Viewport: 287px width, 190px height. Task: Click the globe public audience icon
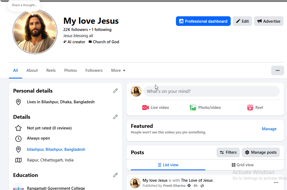(202, 186)
